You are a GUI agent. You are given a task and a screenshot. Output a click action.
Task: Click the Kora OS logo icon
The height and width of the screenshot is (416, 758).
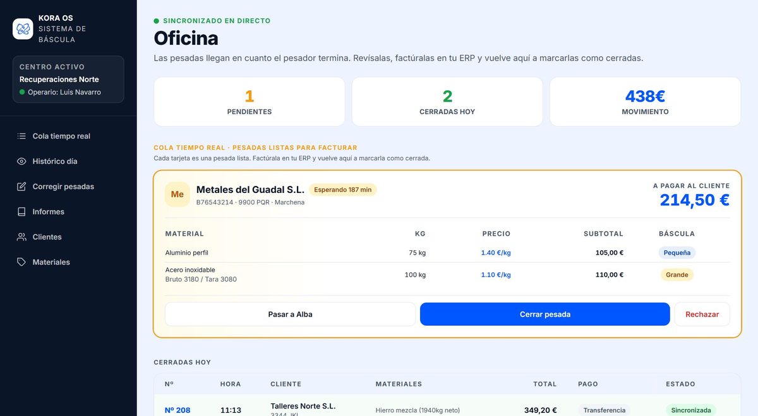click(23, 29)
